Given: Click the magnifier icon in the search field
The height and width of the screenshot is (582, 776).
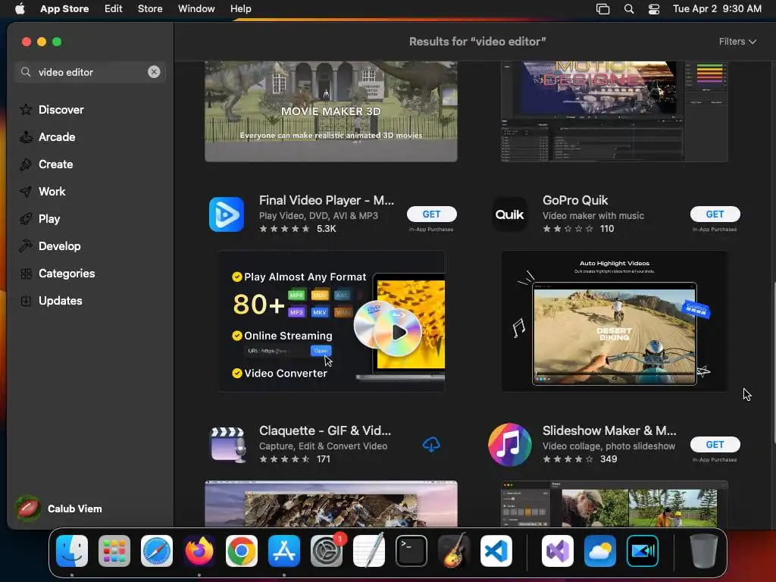Looking at the screenshot, I should click(26, 72).
